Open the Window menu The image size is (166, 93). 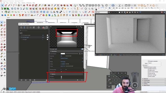[23, 3]
